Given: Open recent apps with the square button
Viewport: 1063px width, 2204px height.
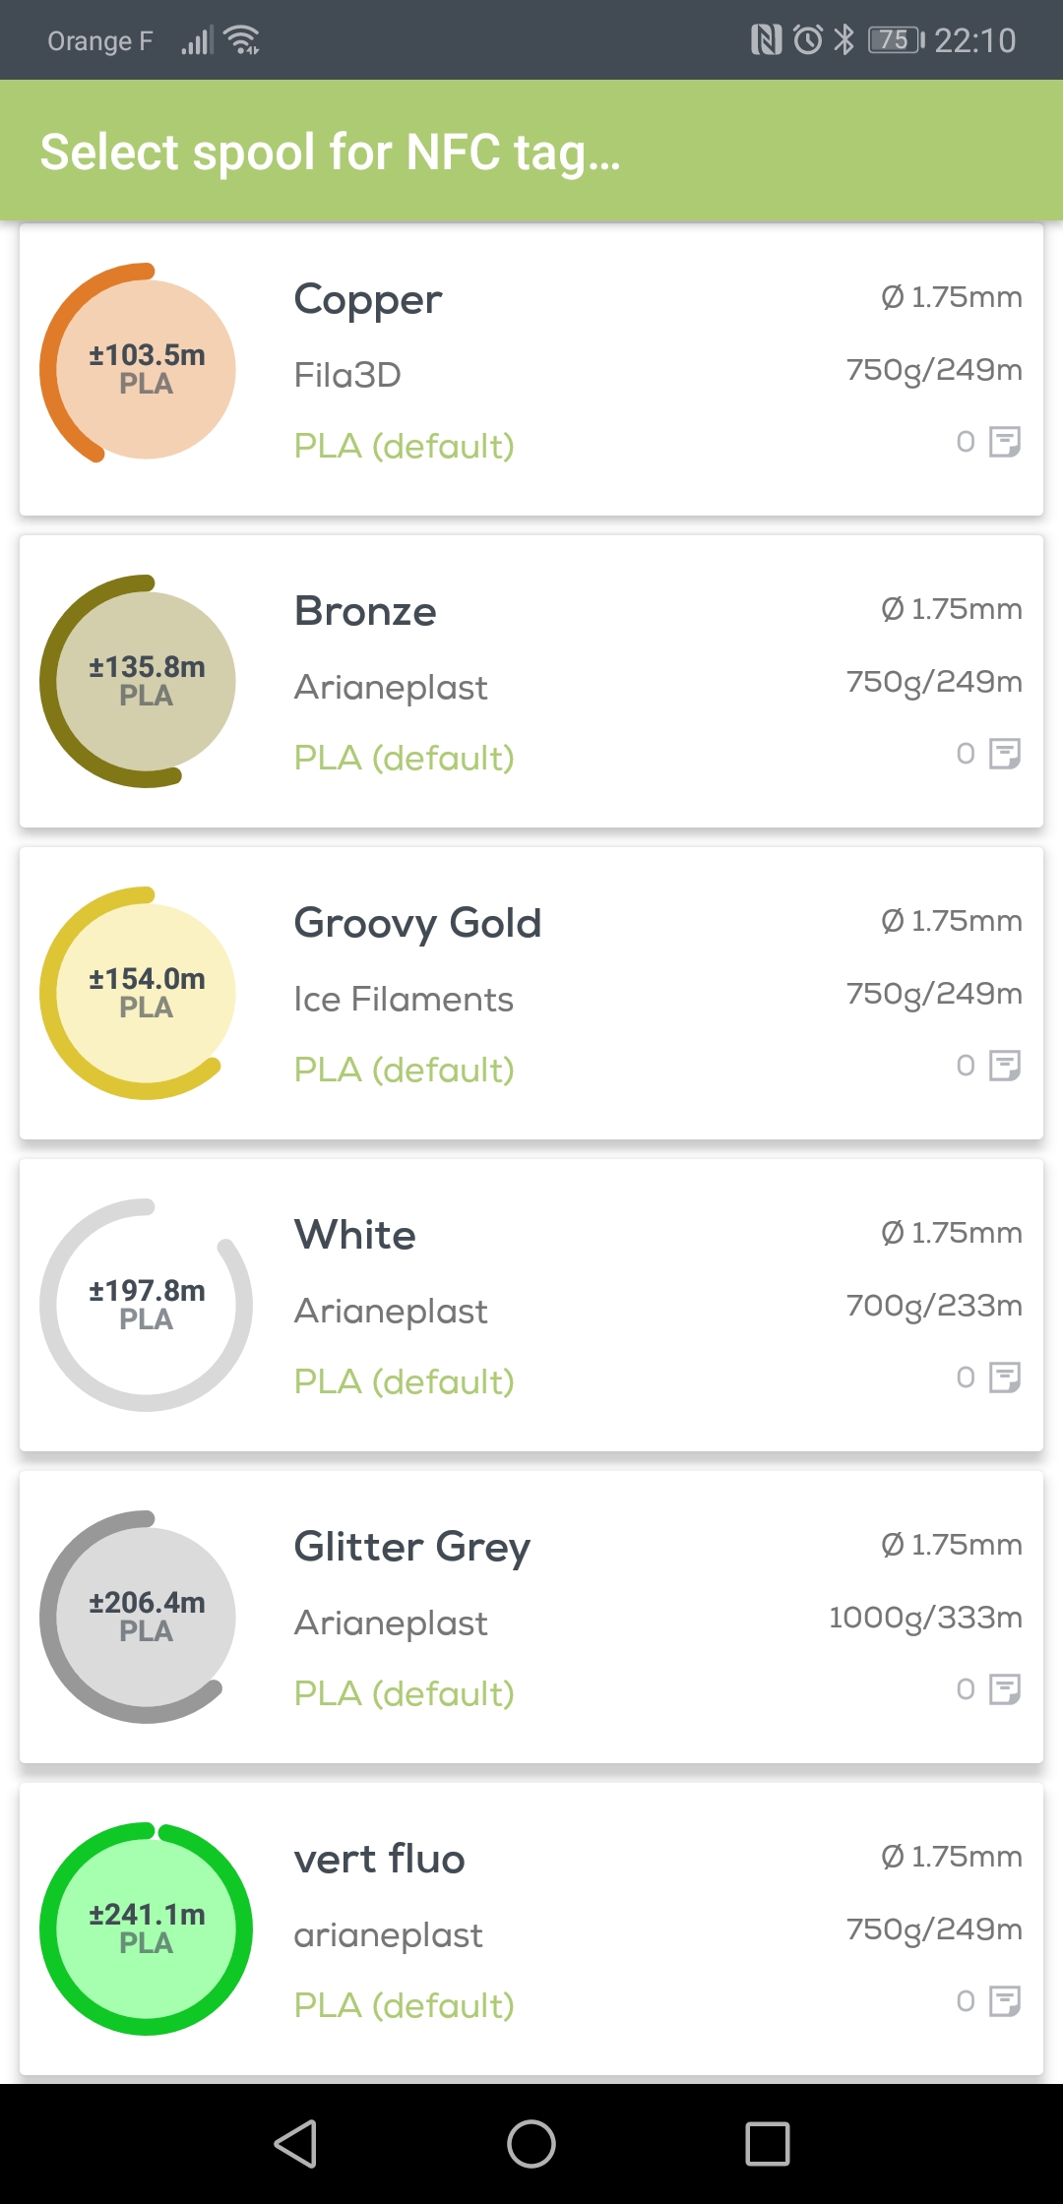Looking at the screenshot, I should click(768, 2144).
